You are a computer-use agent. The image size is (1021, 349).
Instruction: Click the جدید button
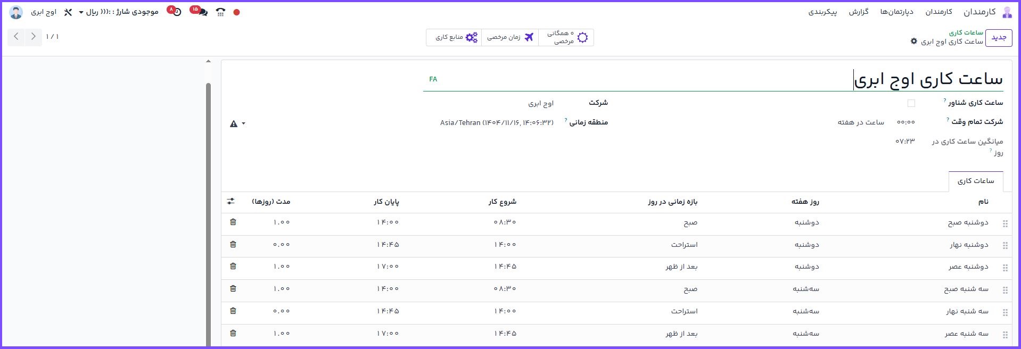[x=998, y=38]
